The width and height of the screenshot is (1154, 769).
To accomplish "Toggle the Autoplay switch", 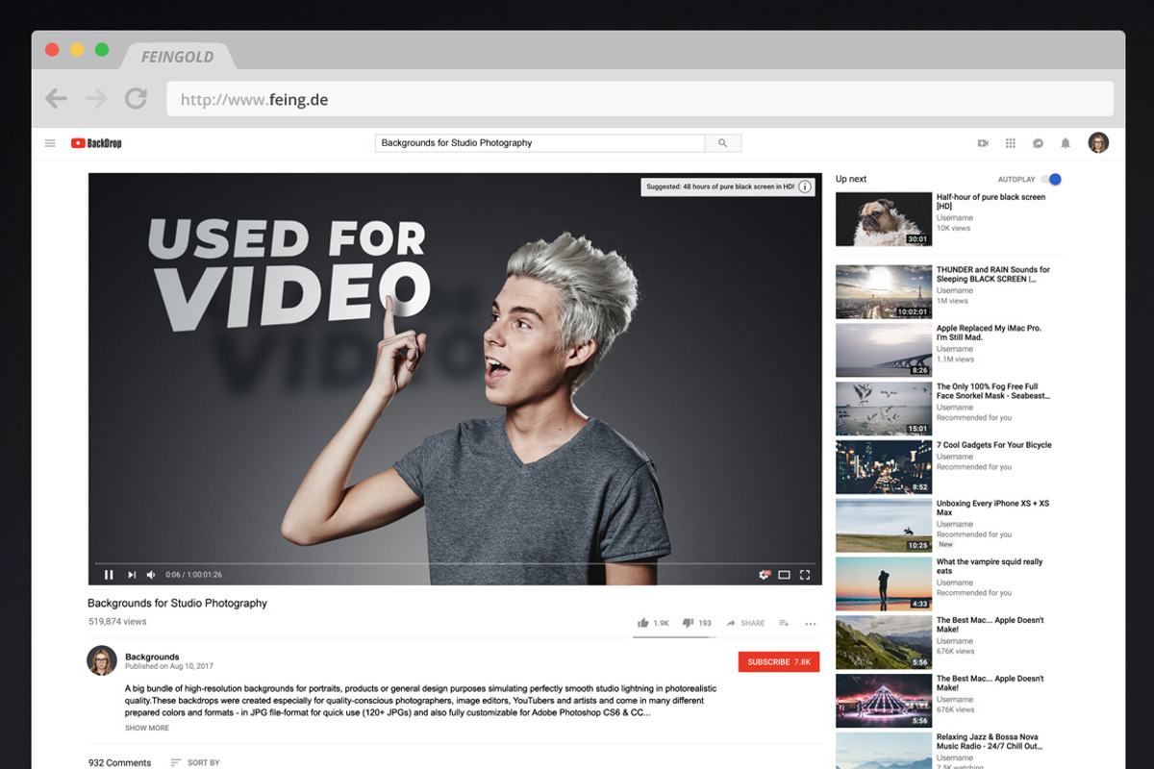I will click(x=1052, y=179).
